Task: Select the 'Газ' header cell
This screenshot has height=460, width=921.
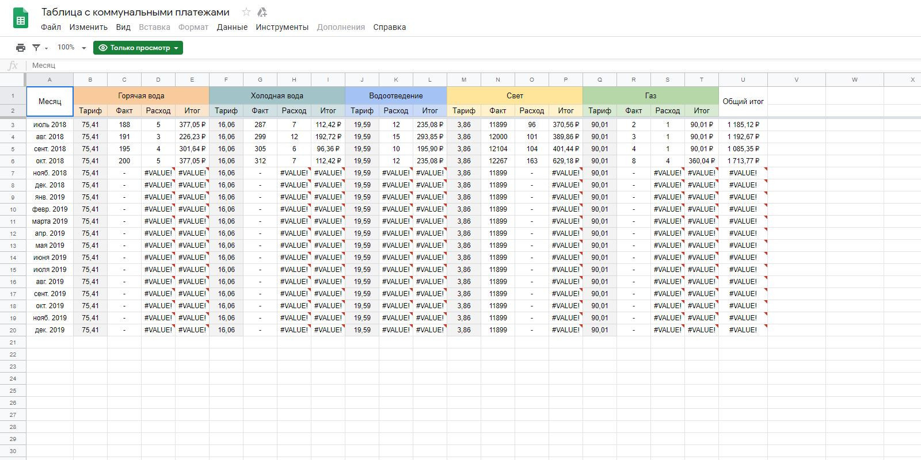Action: [650, 95]
